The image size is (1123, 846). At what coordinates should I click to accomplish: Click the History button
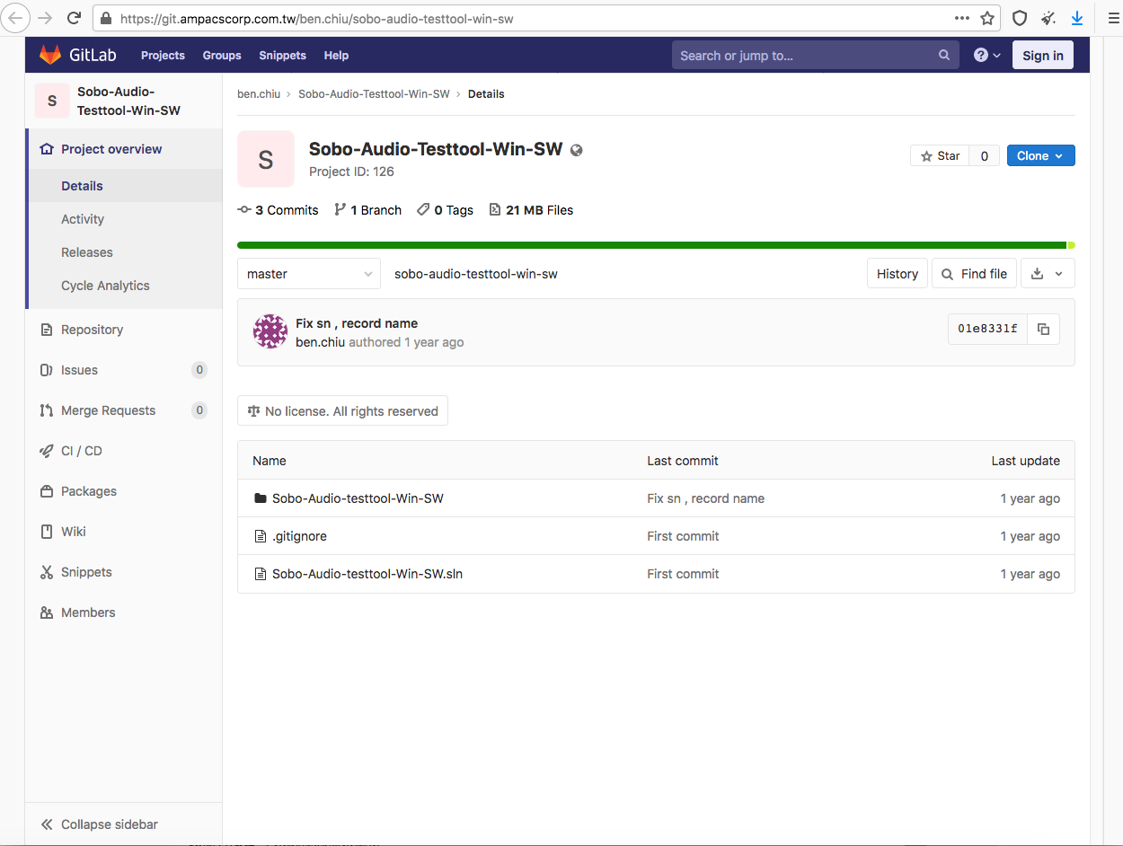(x=898, y=274)
